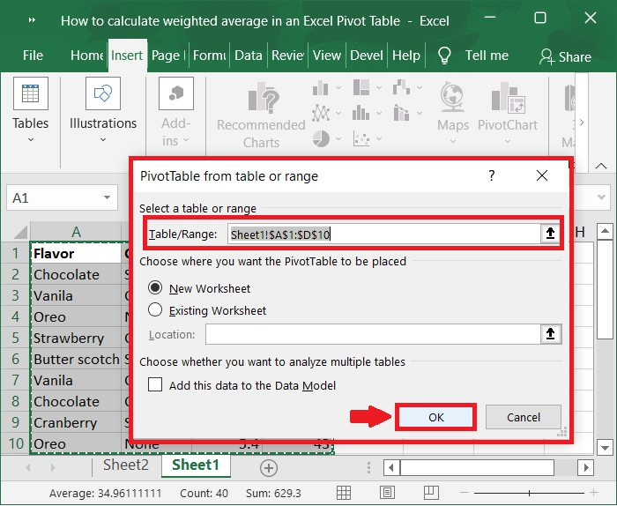This screenshot has height=506, width=617.
Task: Click the Tables icon in the ribbon
Action: click(x=31, y=93)
